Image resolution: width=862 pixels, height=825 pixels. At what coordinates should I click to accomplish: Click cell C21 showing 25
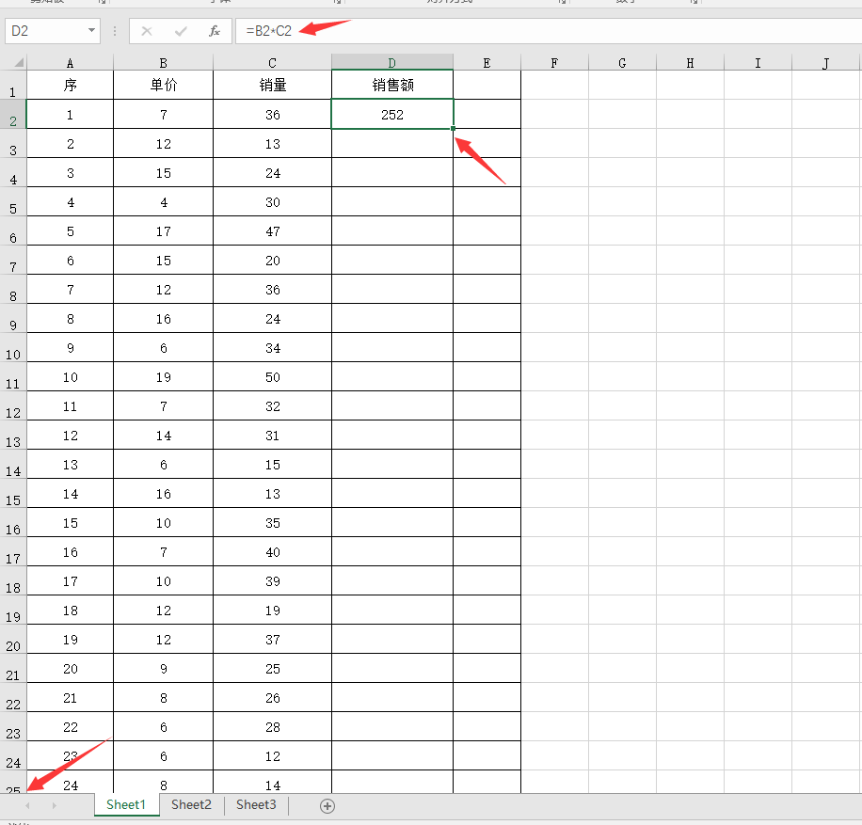click(272, 668)
